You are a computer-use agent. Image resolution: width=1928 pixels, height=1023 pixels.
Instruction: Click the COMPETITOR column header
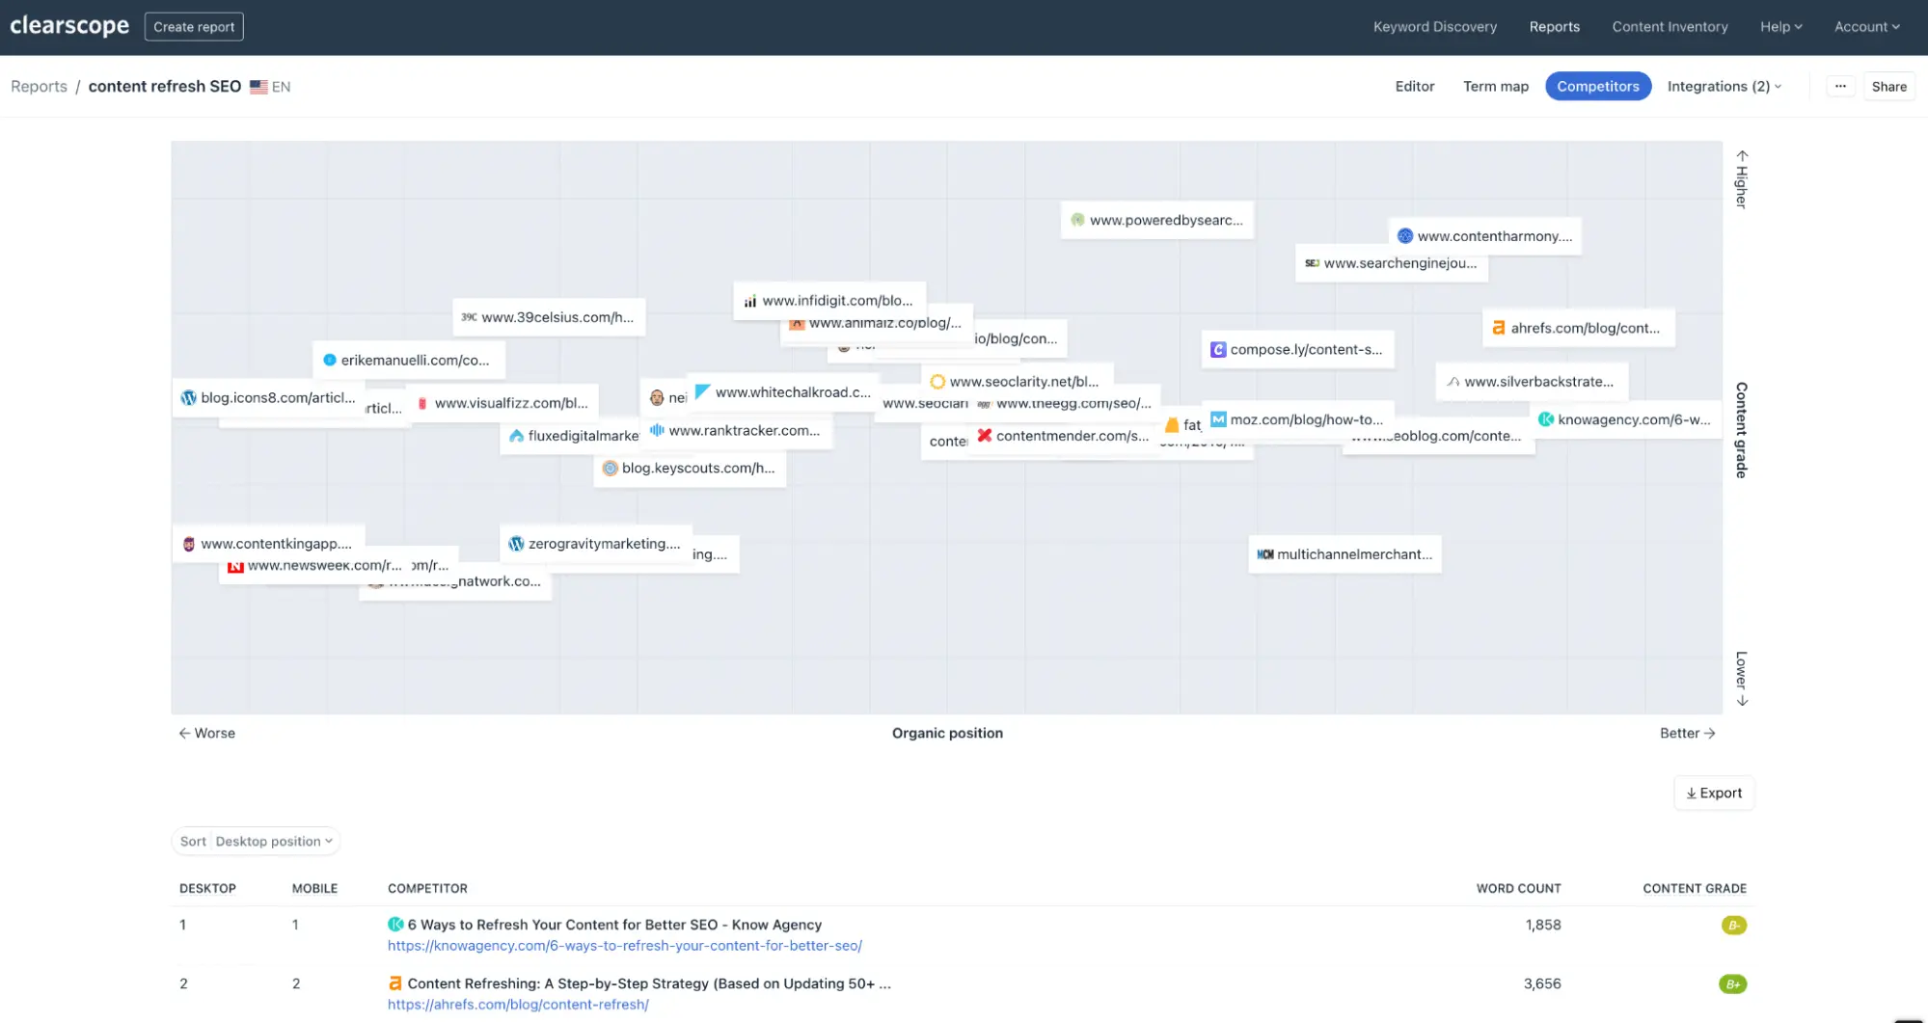pyautogui.click(x=427, y=888)
